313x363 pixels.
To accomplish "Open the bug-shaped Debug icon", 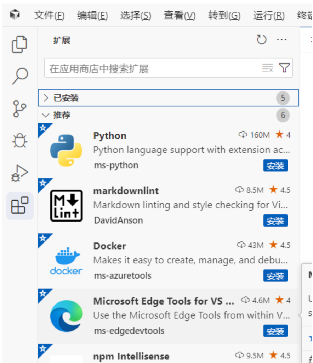I will pos(19,141).
